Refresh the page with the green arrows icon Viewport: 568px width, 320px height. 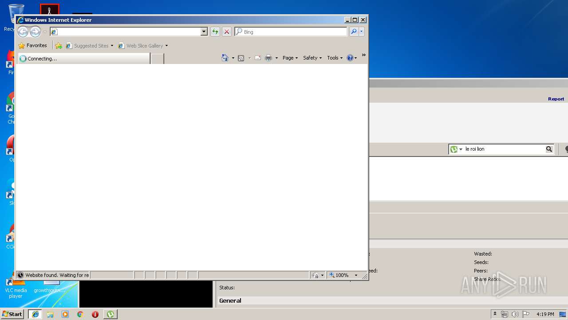click(215, 32)
